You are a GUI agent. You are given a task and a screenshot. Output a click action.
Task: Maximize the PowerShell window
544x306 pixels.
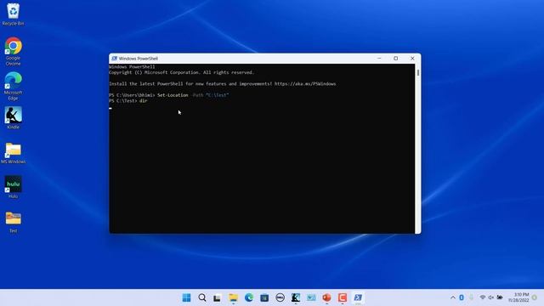(x=396, y=59)
